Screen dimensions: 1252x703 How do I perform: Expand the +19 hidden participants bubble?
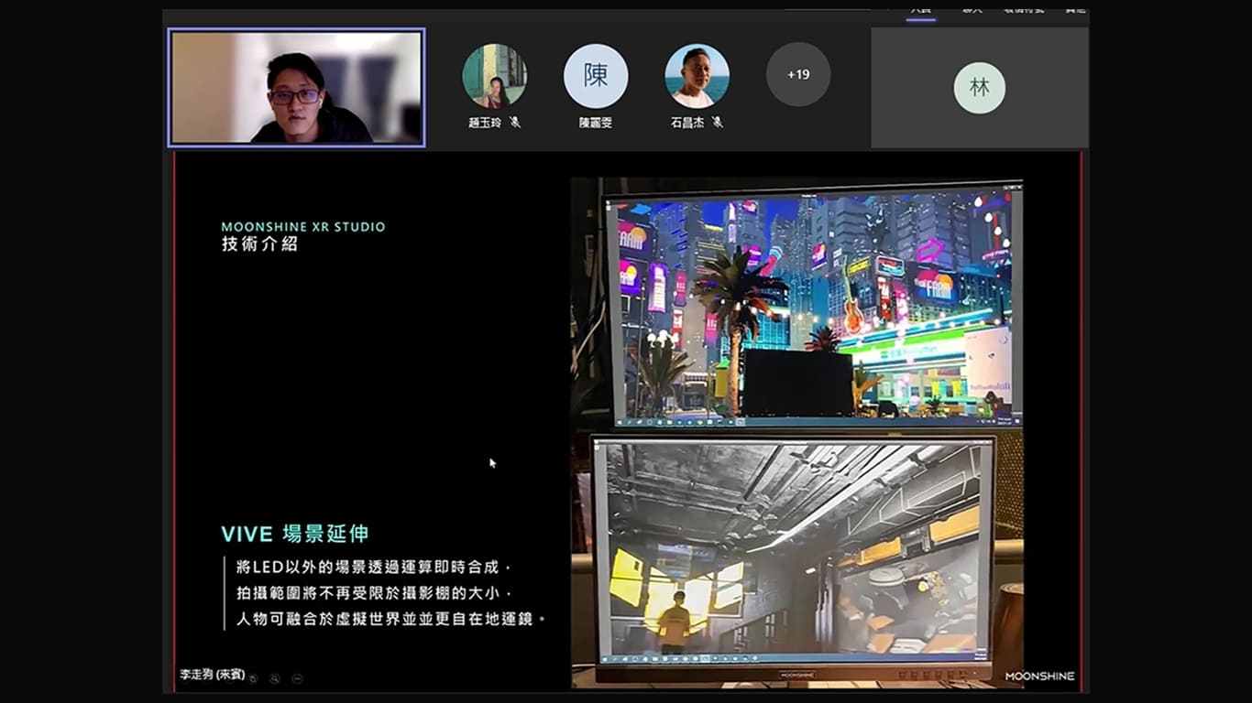798,75
